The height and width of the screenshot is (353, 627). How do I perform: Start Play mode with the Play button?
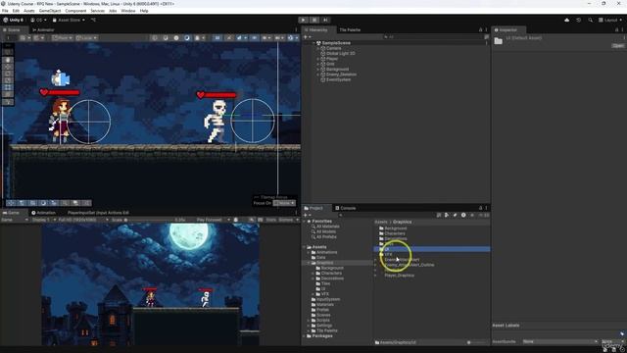pyautogui.click(x=303, y=20)
